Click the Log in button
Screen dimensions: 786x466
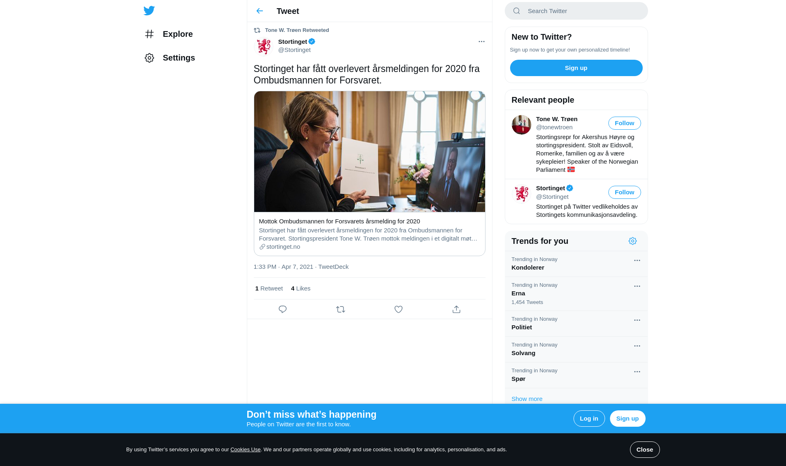tap(589, 419)
